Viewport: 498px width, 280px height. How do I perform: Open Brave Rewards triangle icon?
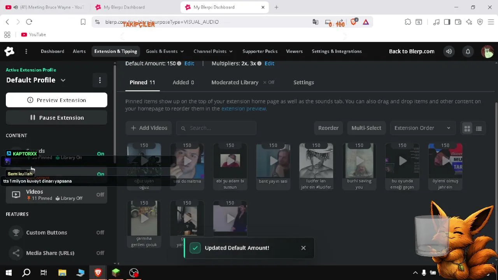tap(366, 22)
